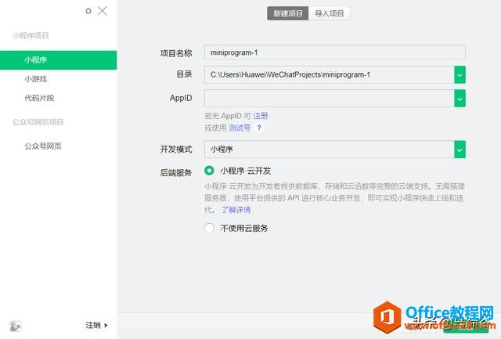
Task: Select the 小程序 云开发 radio option
Action: click(x=209, y=170)
